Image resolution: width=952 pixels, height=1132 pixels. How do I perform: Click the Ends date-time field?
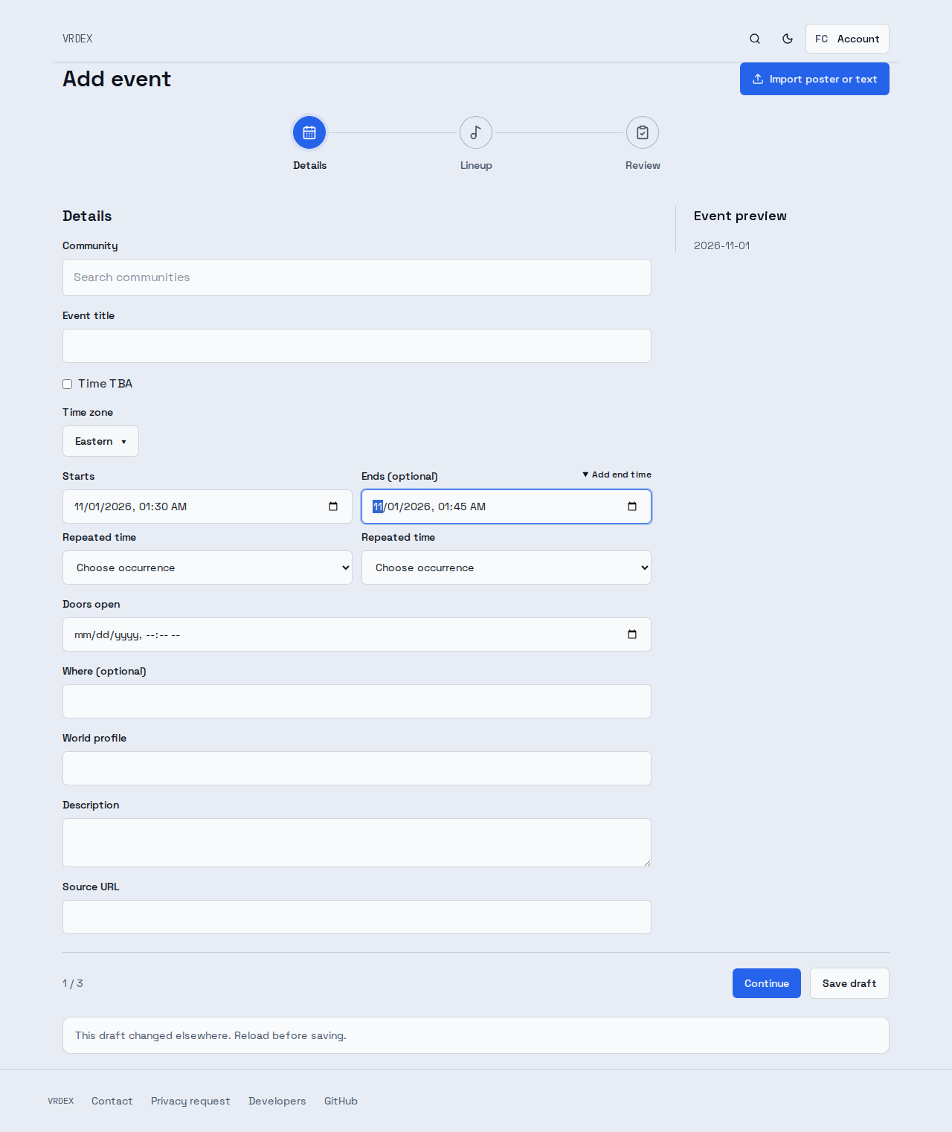(506, 506)
